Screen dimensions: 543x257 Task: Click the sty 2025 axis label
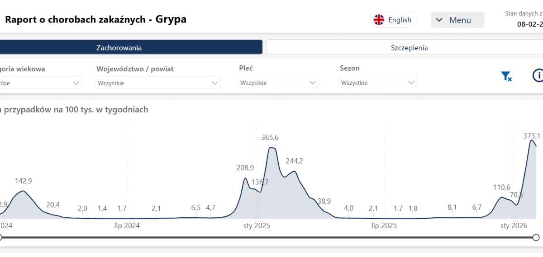tap(256, 225)
